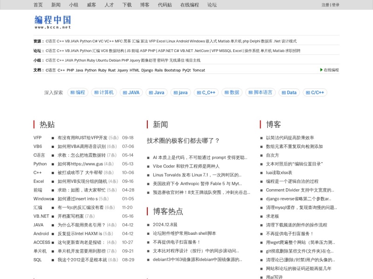Viewport: 373px width, 279px height.
Task: Open headline 技术圈的极客们都去哪了？
Action: click(183, 141)
